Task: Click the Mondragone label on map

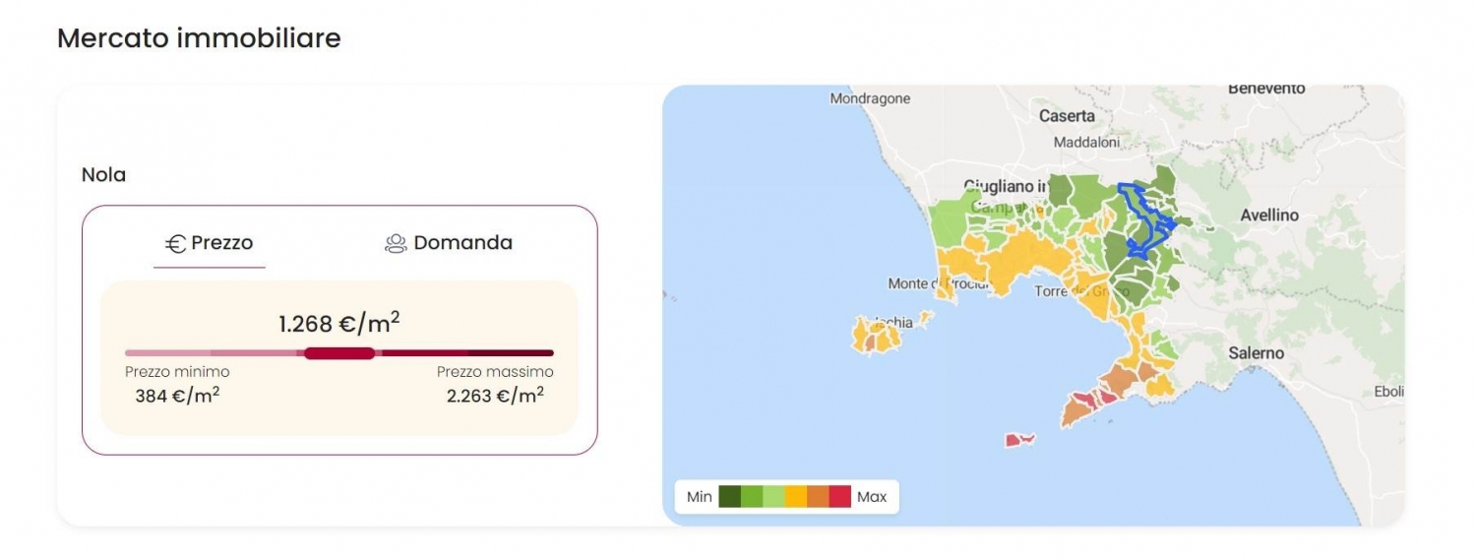Action: pyautogui.click(x=870, y=98)
